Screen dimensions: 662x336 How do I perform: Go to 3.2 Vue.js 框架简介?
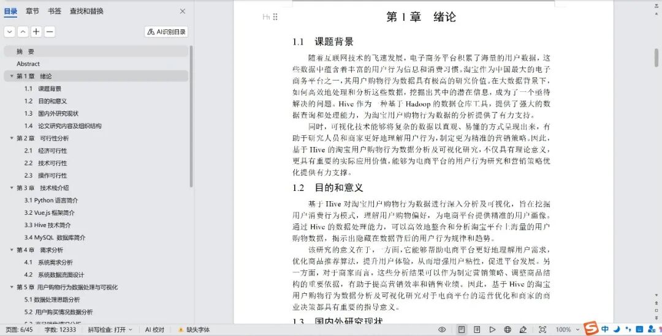pyautogui.click(x=50, y=213)
